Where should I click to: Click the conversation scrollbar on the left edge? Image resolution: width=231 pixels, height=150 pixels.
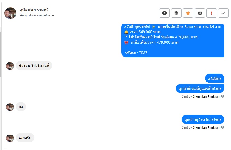(1, 54)
